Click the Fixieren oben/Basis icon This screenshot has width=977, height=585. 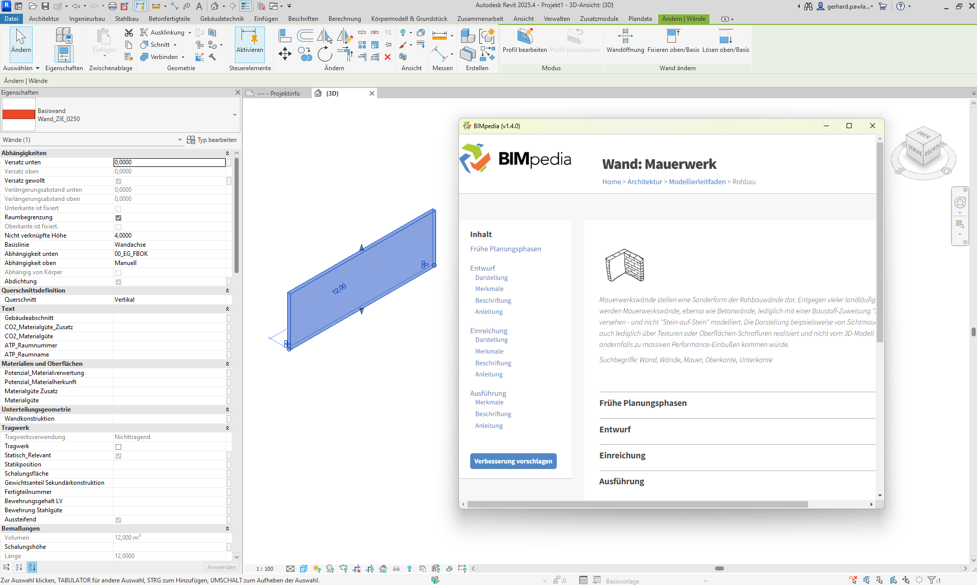tap(673, 37)
